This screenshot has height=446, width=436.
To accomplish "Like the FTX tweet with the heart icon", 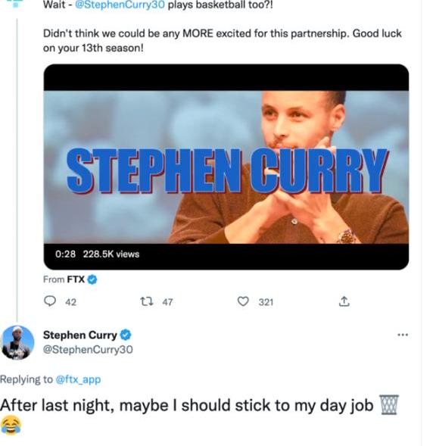I will pyautogui.click(x=243, y=301).
